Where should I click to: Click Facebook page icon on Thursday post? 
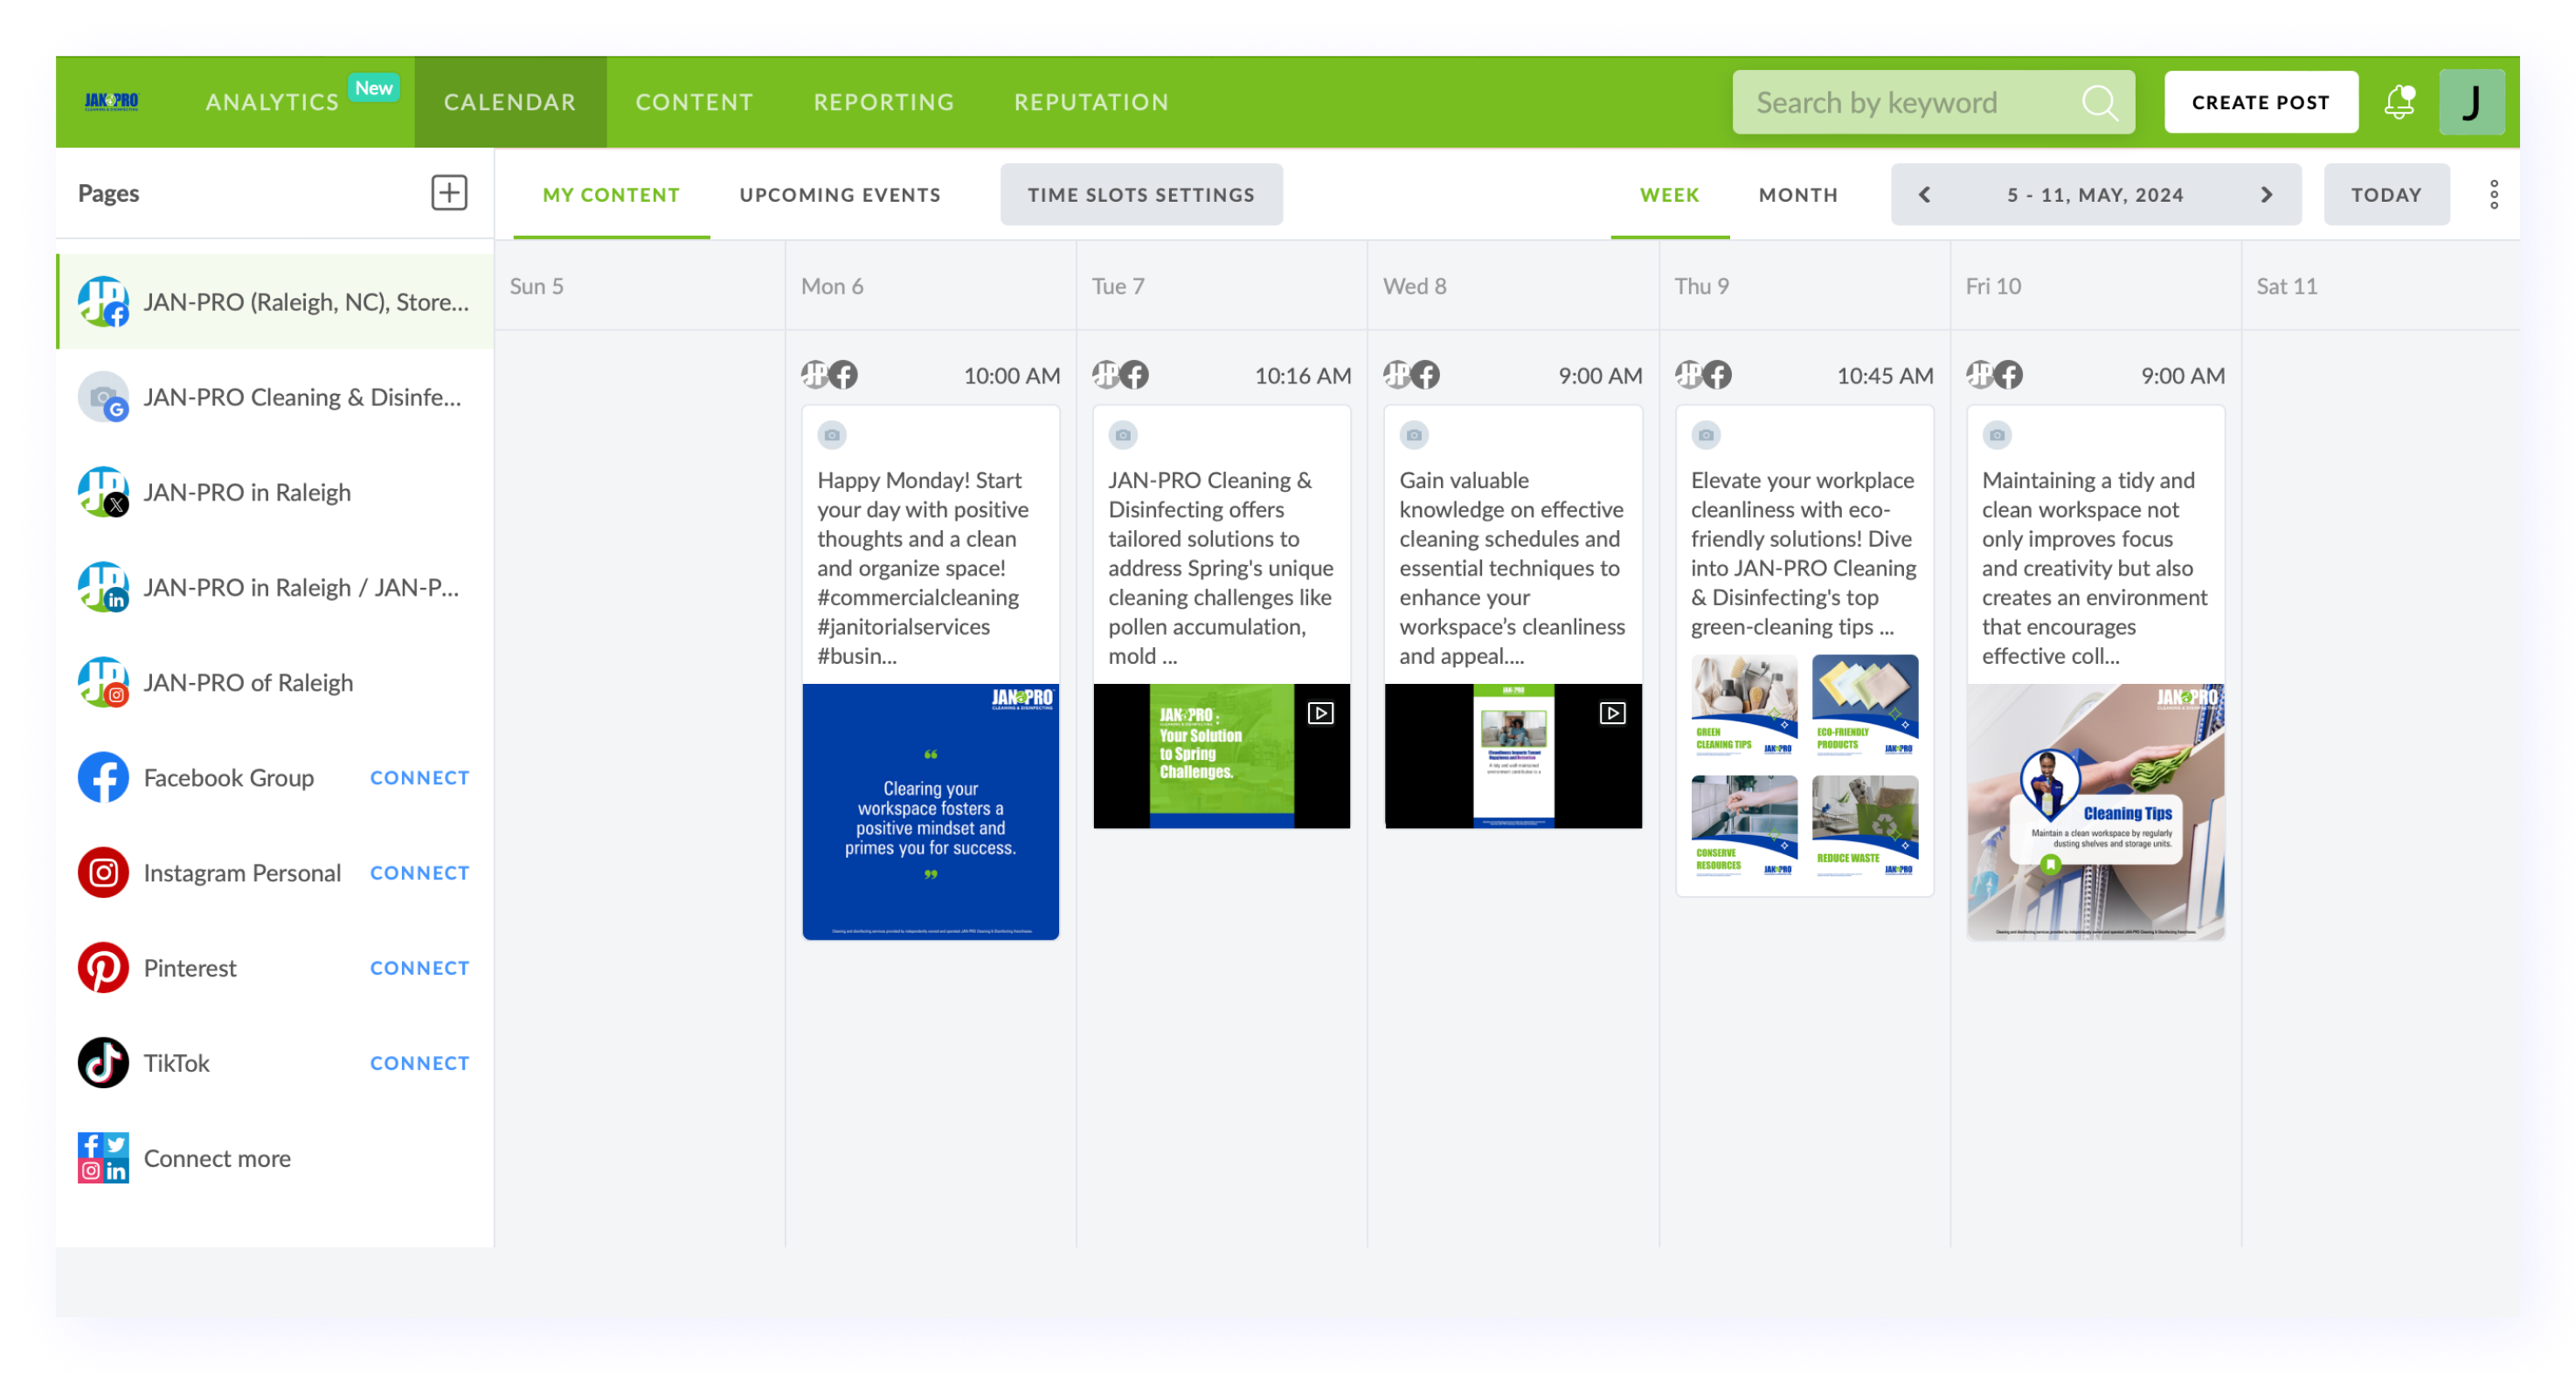1717,375
